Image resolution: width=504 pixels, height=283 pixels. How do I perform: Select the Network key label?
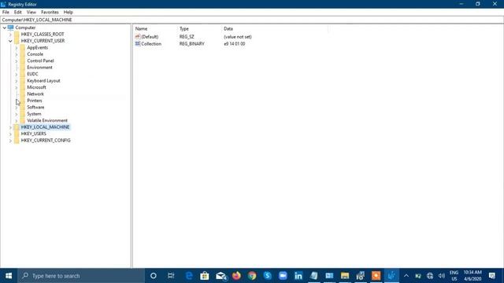35,94
